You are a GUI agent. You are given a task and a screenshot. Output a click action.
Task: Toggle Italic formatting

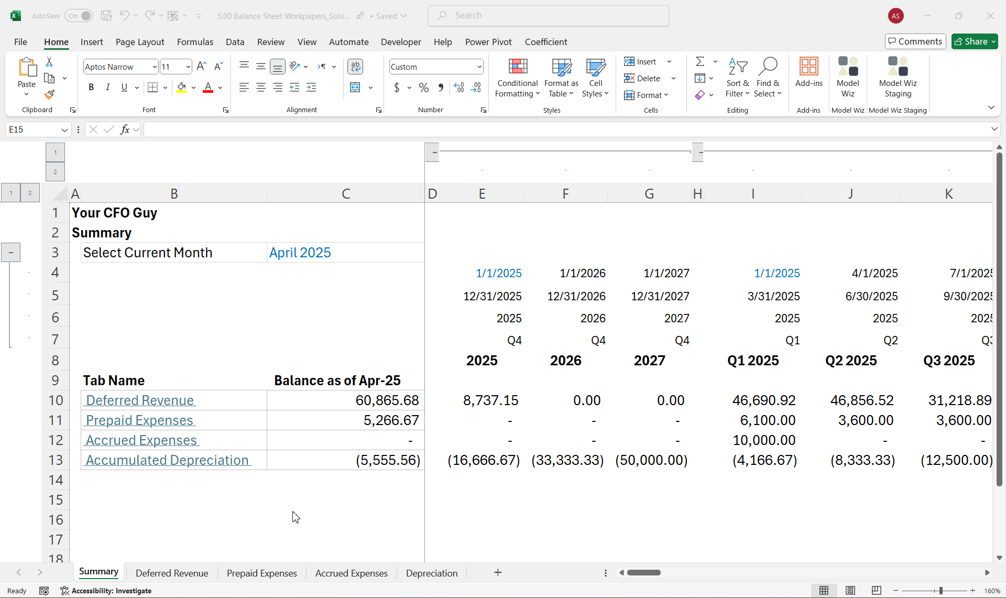coord(107,87)
